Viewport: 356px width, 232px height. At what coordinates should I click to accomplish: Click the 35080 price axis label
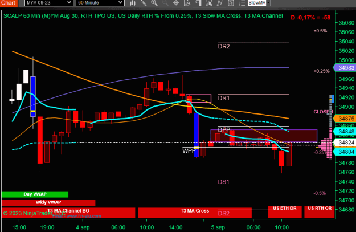tap(346, 23)
